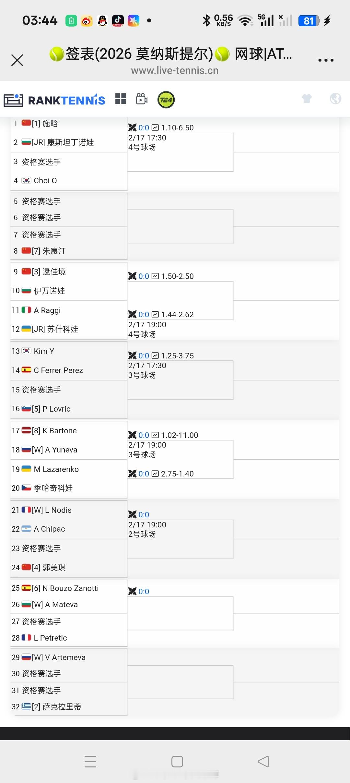
Task: Click the head-to-head icon for the K Bartone match
Action: coord(133,435)
